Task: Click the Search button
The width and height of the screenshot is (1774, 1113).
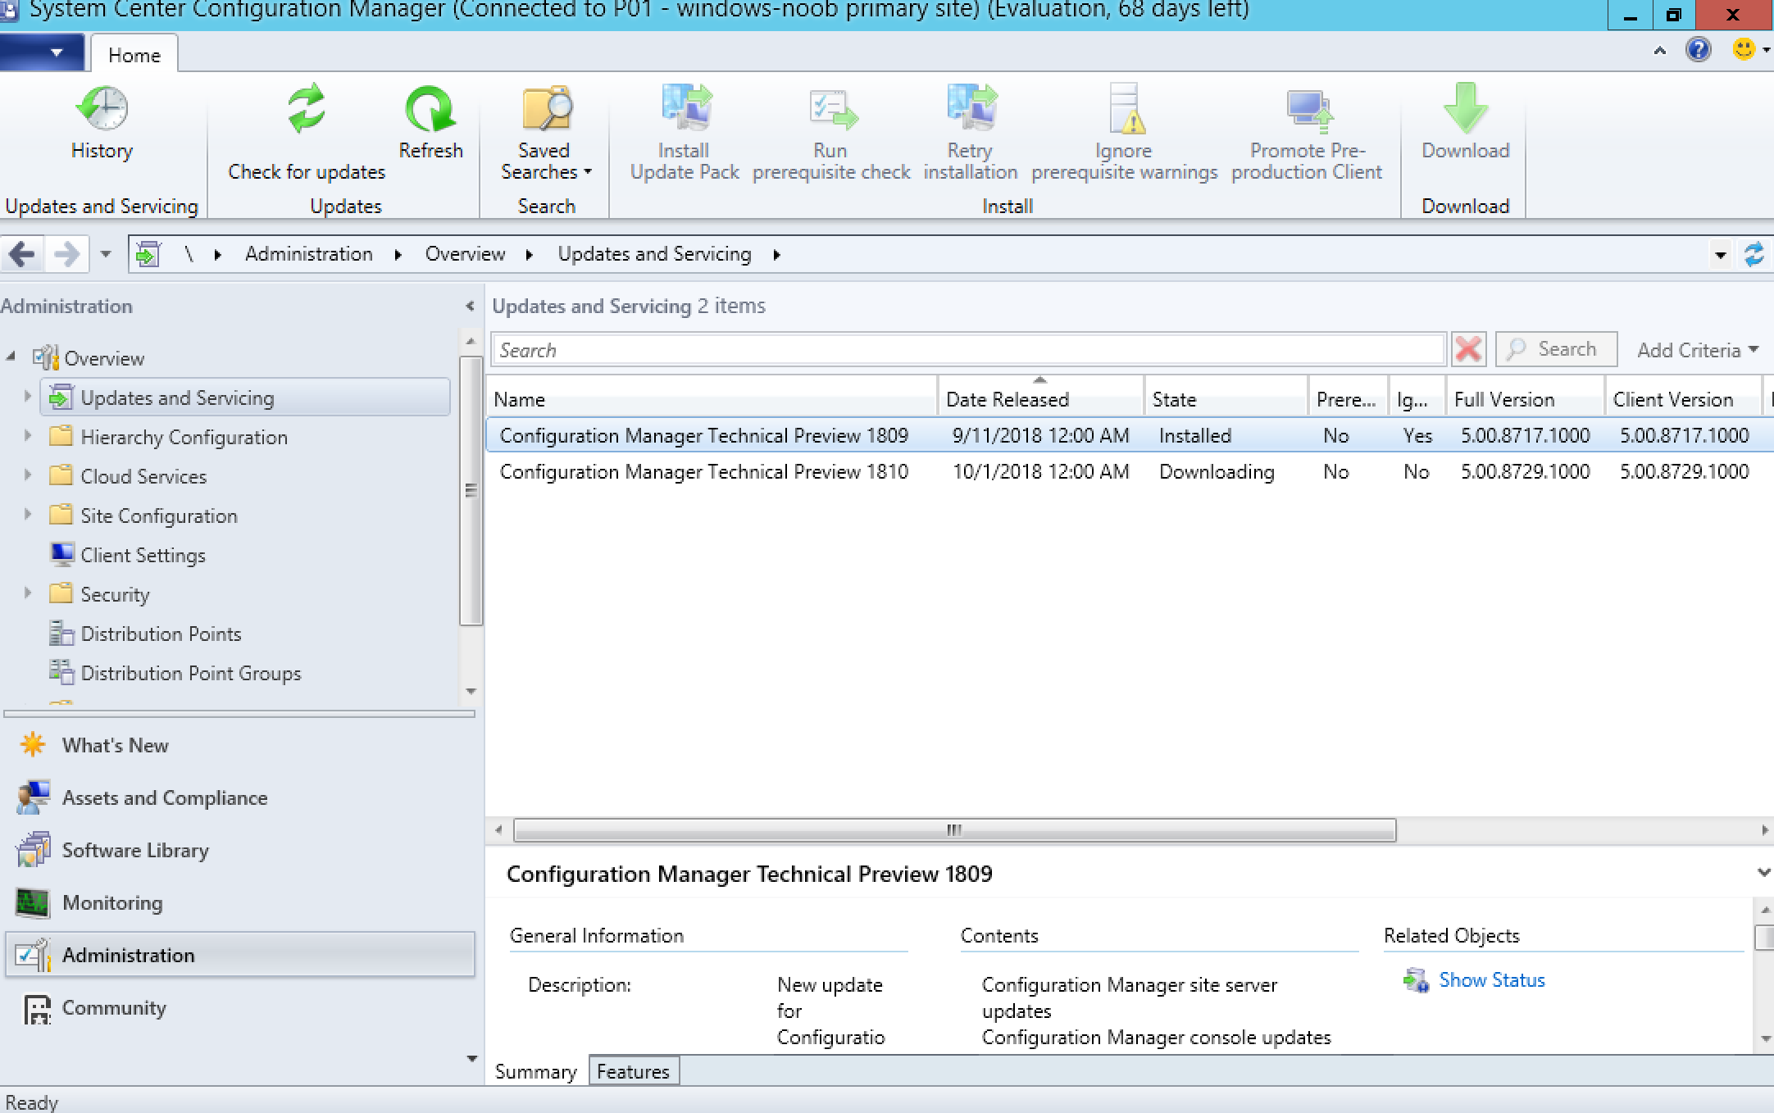Action: click(1556, 350)
